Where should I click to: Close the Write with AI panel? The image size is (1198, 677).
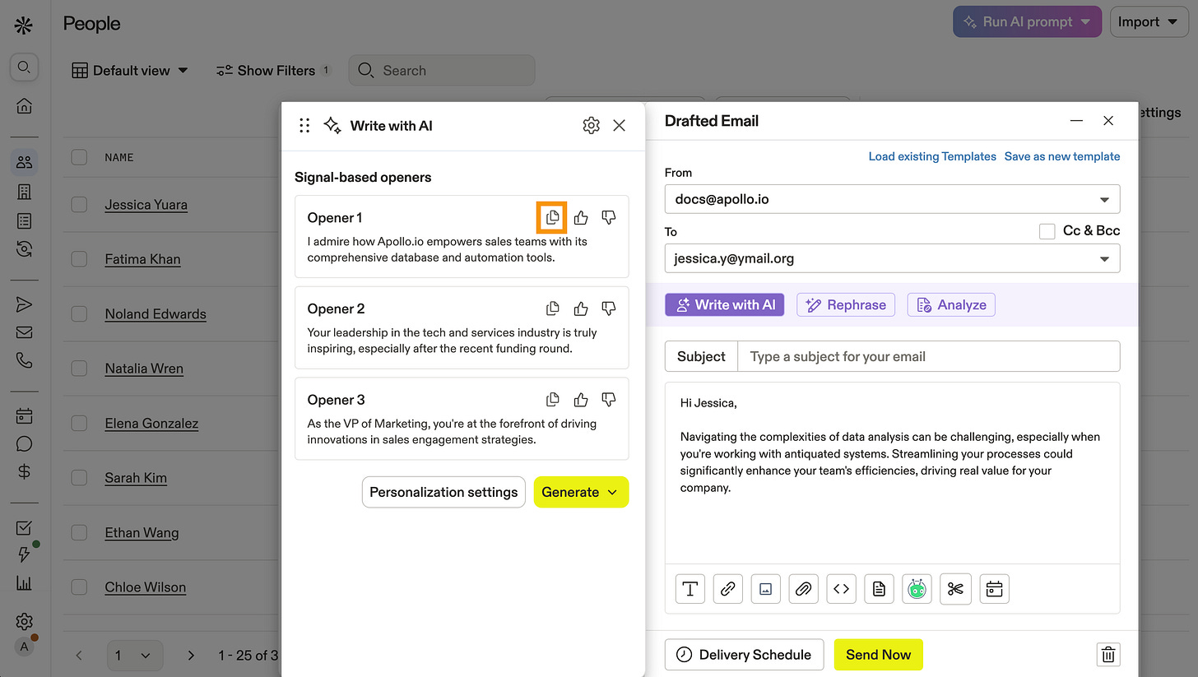coord(620,125)
